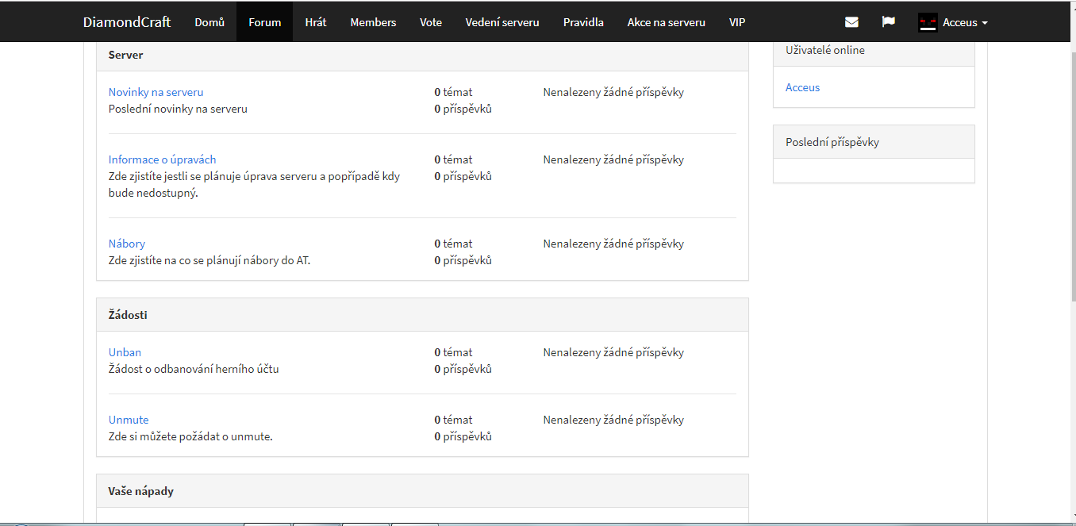Open the VIP menu item
This screenshot has width=1076, height=526.
(x=737, y=22)
